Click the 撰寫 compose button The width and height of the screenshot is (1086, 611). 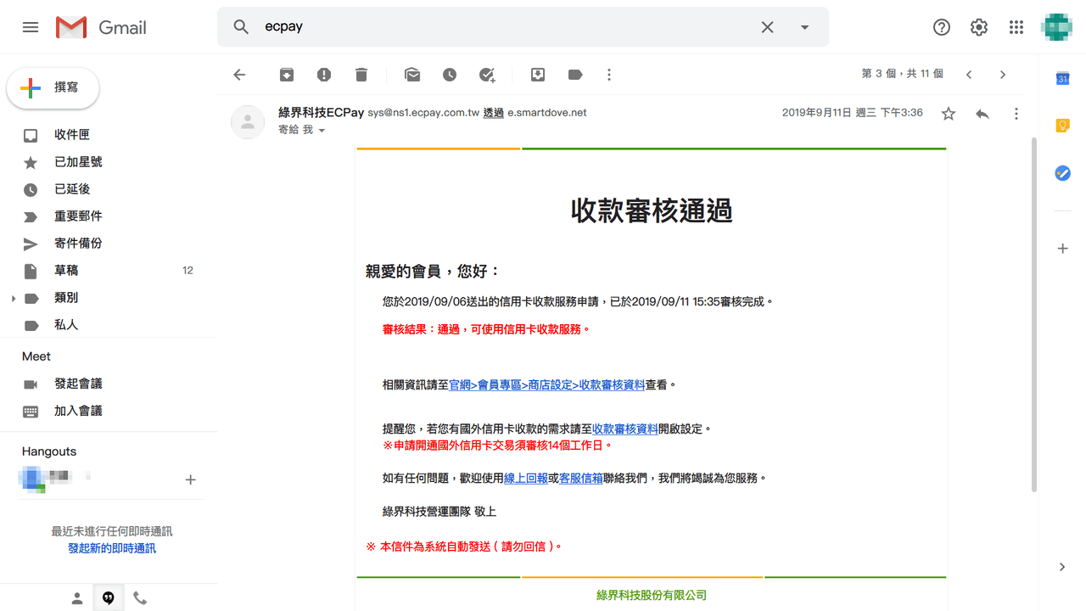(x=53, y=87)
